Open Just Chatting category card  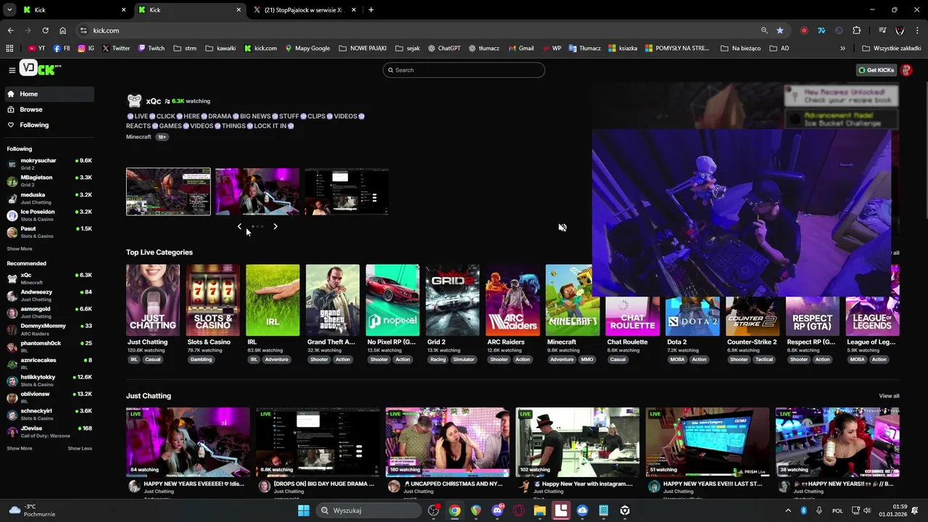(x=153, y=300)
